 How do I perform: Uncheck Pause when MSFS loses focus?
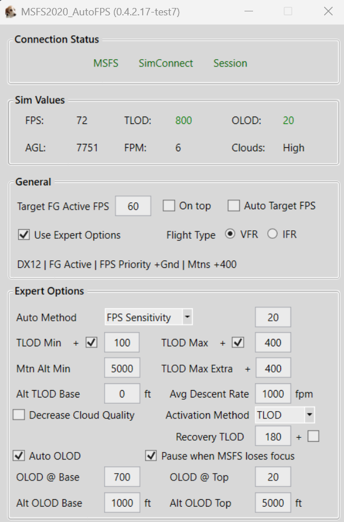[151, 455]
